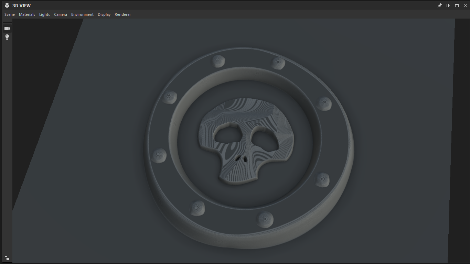Click the scene hierarchy icon at bottom-left
Screen dimensions: 470x264
coord(7,258)
